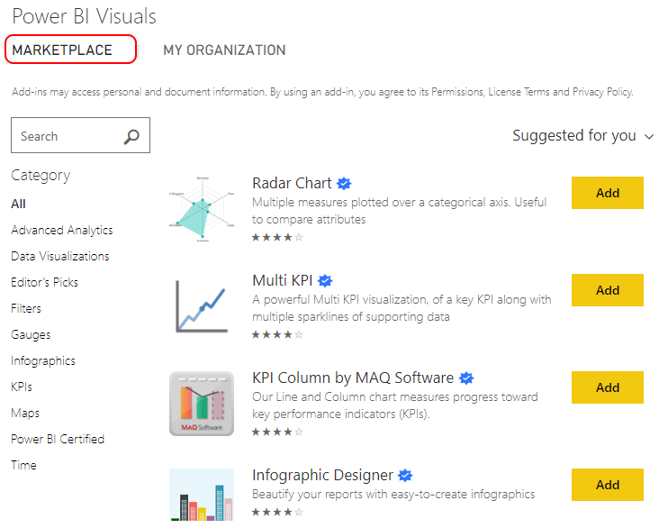Click in the Search input field

tap(68, 137)
